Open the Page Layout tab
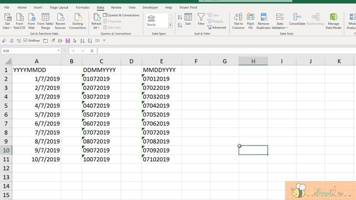This screenshot has width=356, height=200. 59,7
